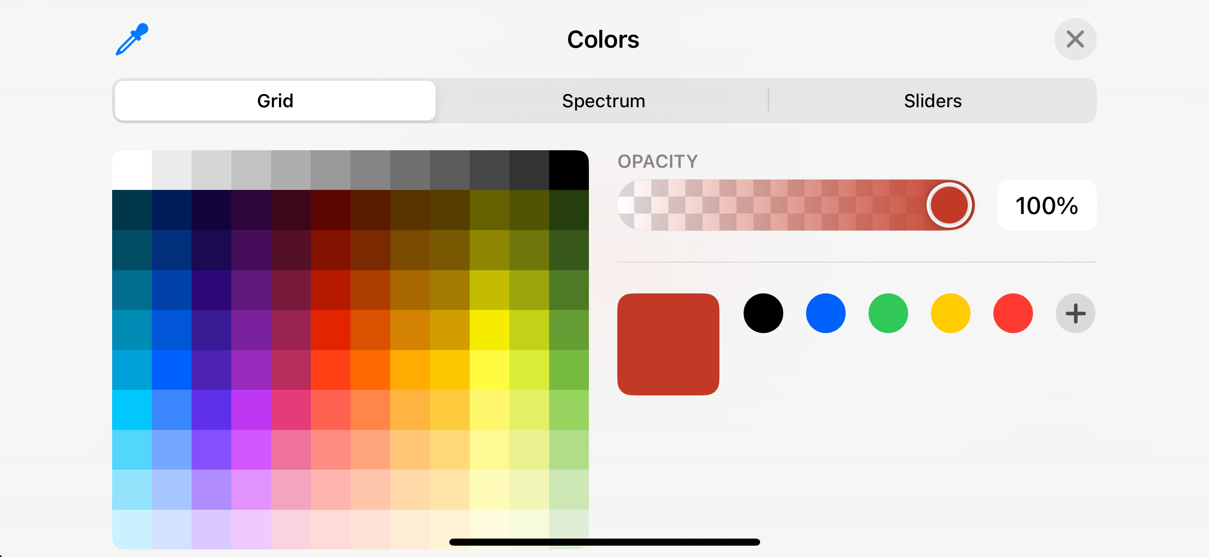Edit the 100% opacity value field
The image size is (1209, 557).
coord(1047,205)
